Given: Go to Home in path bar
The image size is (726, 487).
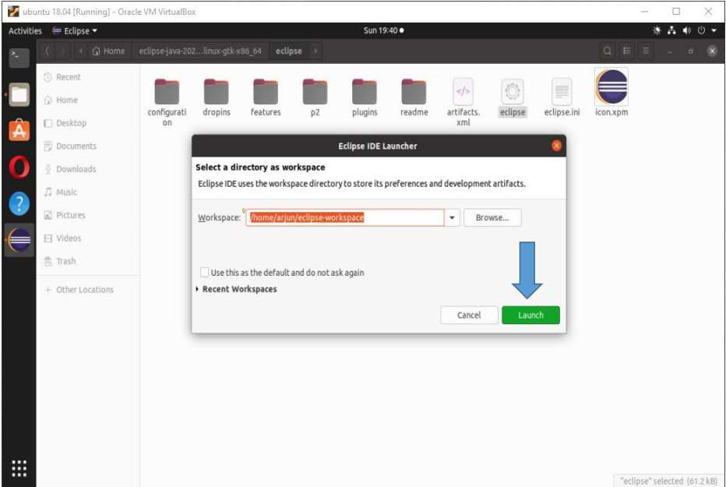Looking at the screenshot, I should [x=109, y=51].
